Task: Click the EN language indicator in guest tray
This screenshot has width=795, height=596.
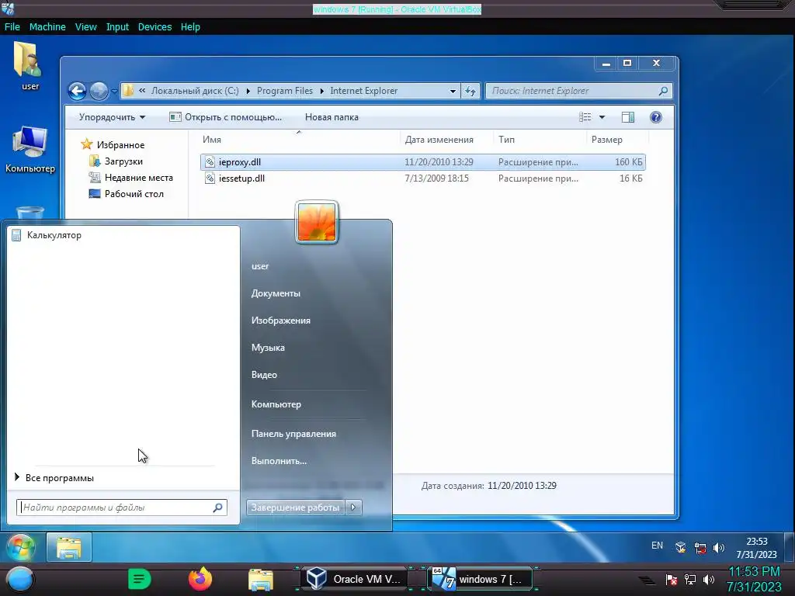Action: coord(657,546)
